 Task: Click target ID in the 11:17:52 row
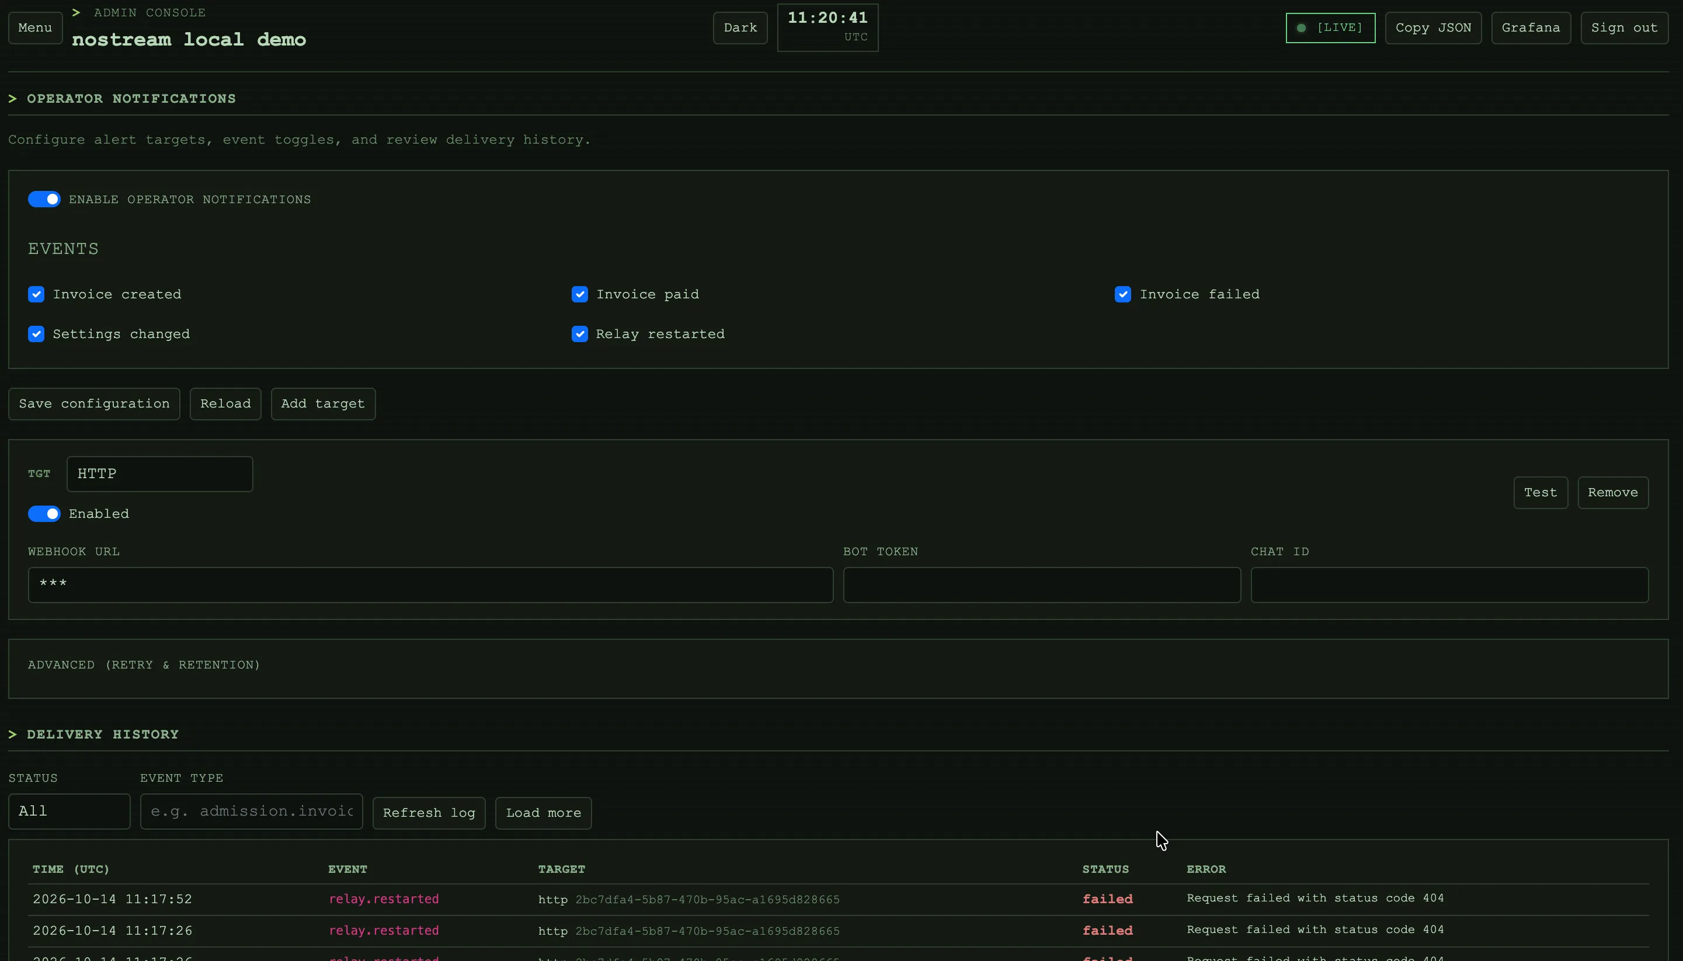pyautogui.click(x=708, y=900)
